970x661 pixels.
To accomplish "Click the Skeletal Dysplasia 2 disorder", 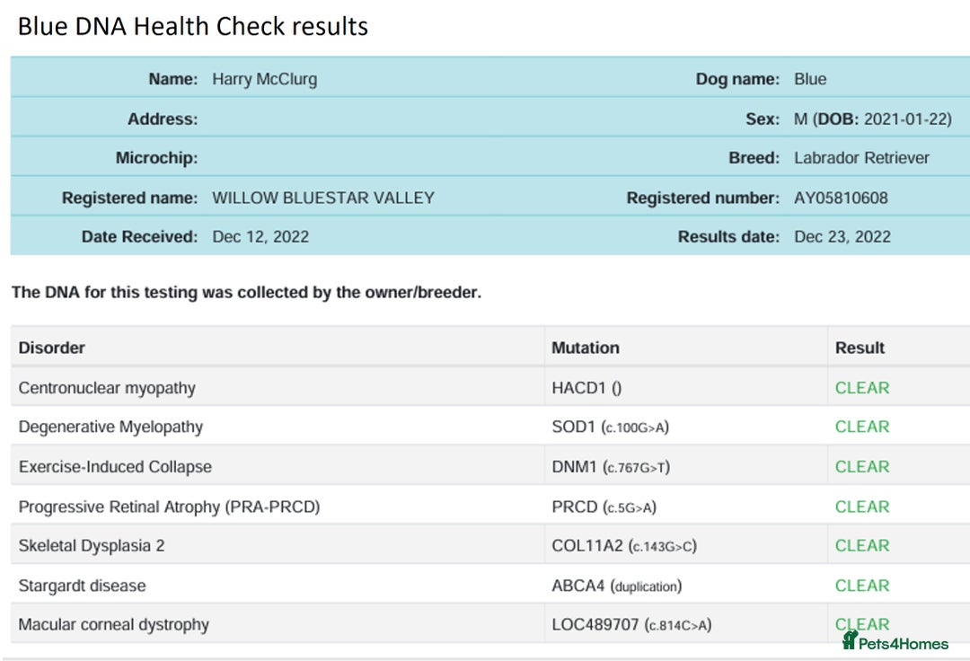I will [92, 545].
